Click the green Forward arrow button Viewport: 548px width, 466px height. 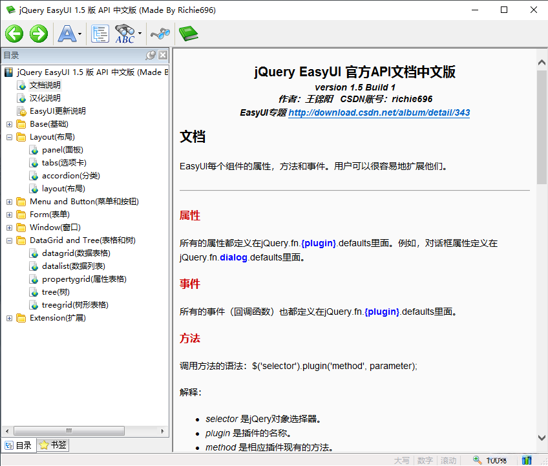coord(38,34)
